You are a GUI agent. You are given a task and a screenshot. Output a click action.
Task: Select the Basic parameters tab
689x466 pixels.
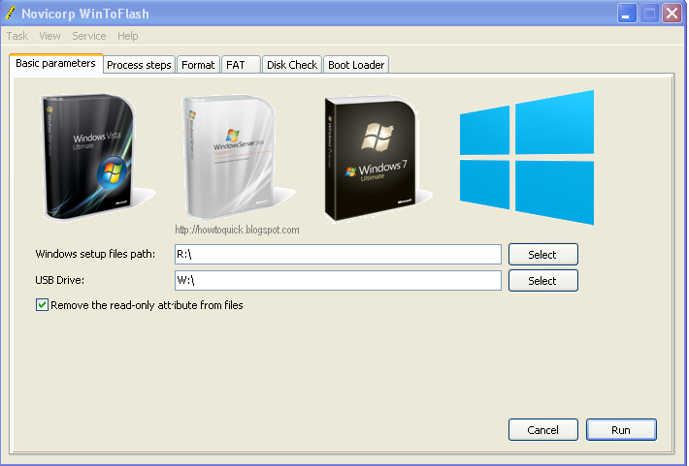tap(56, 63)
